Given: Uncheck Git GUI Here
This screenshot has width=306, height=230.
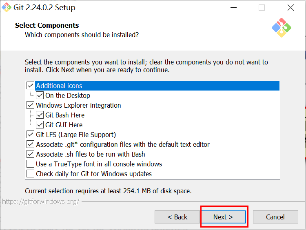Looking at the screenshot, I should 40,125.
